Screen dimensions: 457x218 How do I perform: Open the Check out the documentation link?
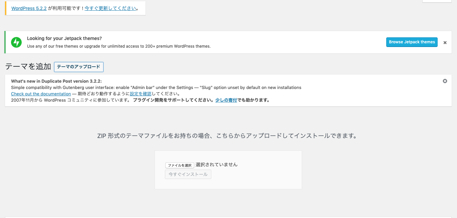click(x=41, y=94)
